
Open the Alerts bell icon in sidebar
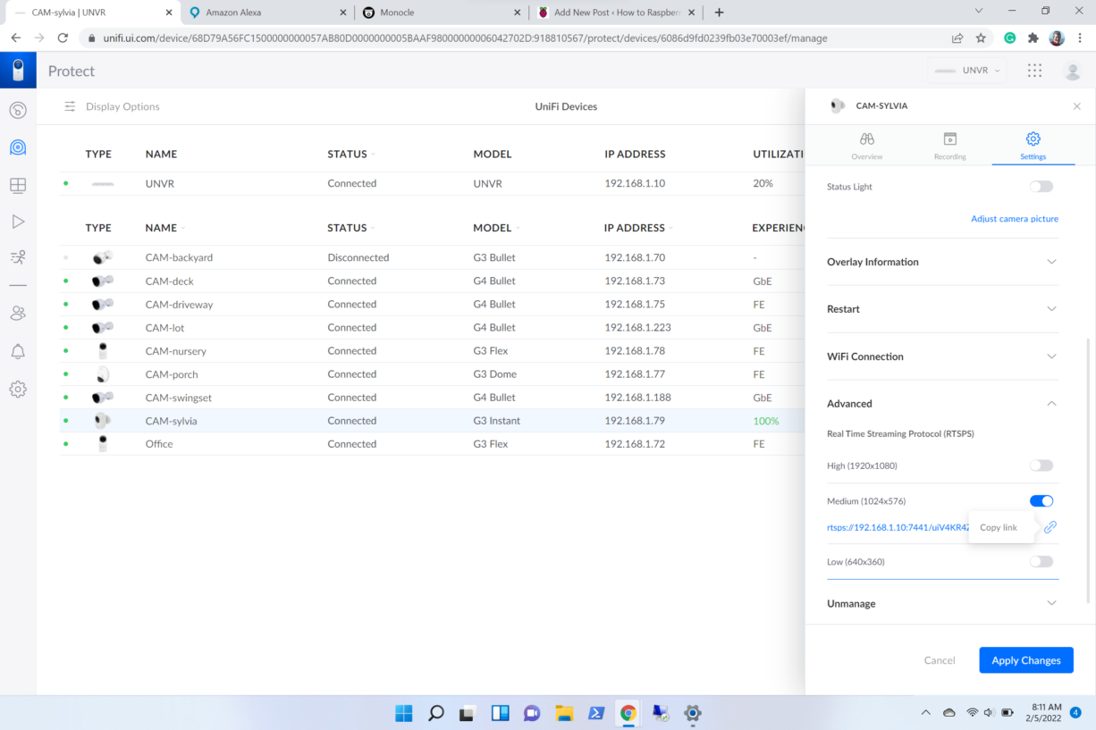[x=18, y=351]
